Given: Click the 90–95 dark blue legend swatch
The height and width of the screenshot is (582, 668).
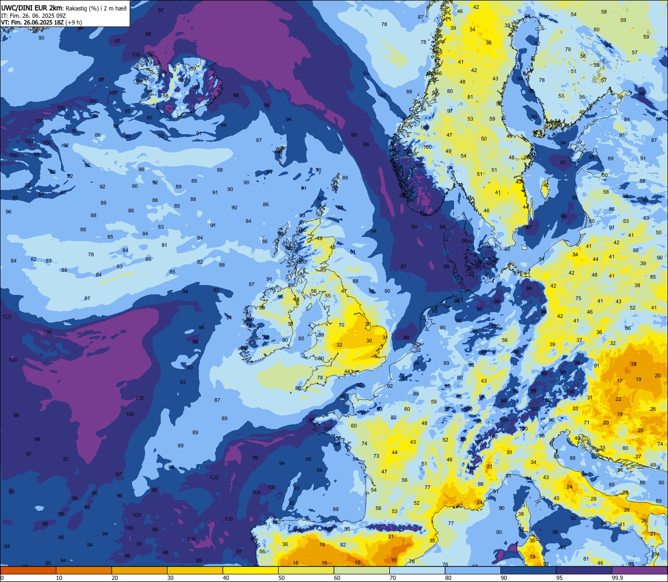Looking at the screenshot, I should pos(528,570).
